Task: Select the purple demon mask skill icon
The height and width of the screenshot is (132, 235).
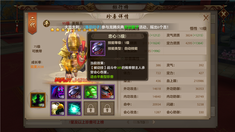Action: click(58, 92)
